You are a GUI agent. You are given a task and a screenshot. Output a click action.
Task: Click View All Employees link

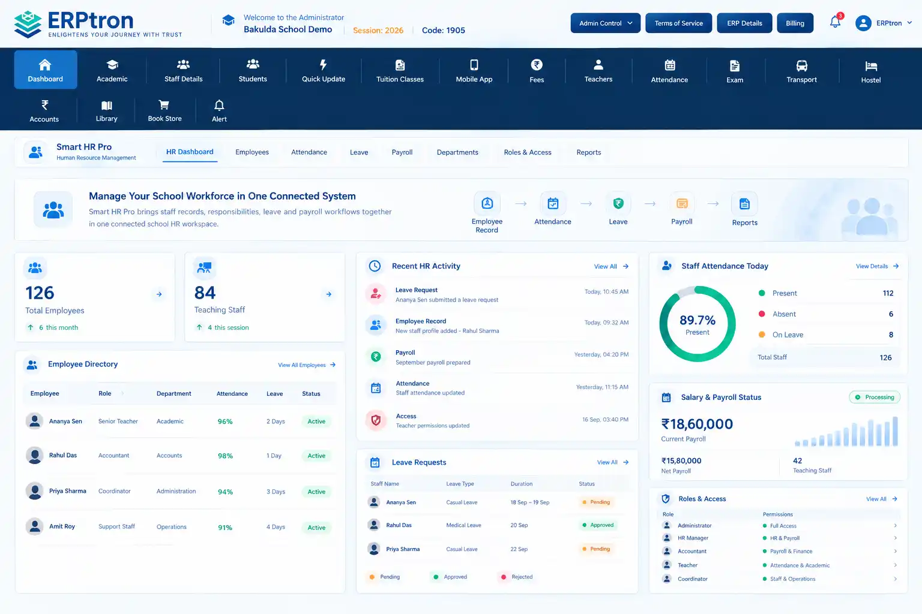307,365
